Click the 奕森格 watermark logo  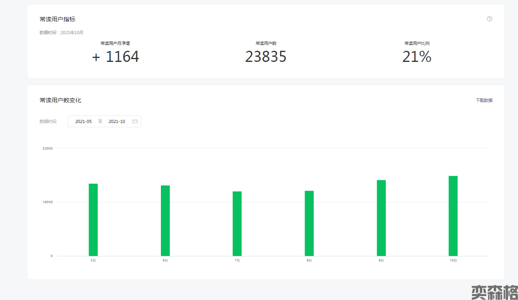494,292
